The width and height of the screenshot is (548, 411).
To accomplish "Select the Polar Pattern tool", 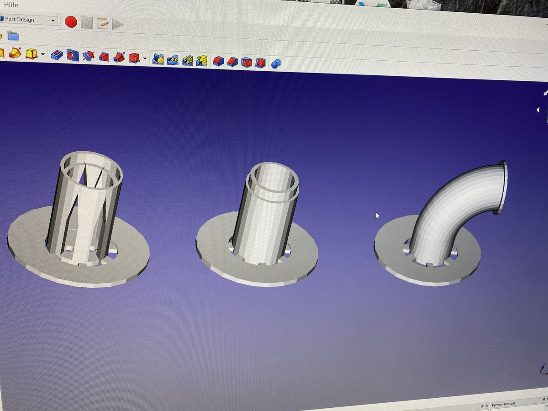I will (x=187, y=60).
